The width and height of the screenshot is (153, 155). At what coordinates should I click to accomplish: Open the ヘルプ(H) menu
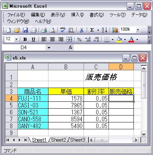pyautogui.click(x=43, y=21)
